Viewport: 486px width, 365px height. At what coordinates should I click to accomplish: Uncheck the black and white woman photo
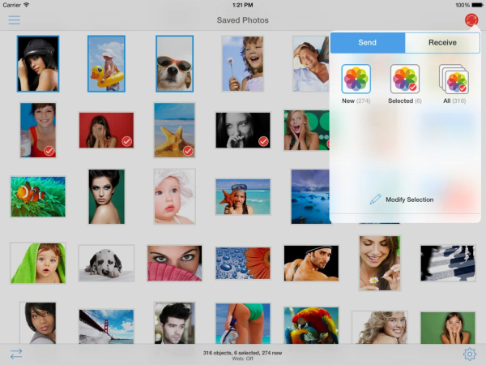pos(243,130)
